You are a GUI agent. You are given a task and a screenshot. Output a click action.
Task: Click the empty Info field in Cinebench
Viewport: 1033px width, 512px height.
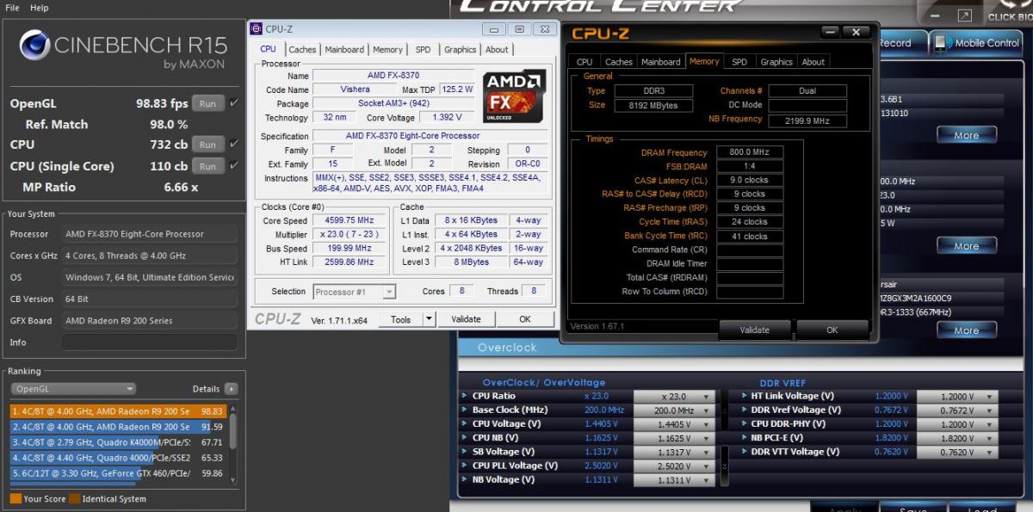pyautogui.click(x=150, y=342)
